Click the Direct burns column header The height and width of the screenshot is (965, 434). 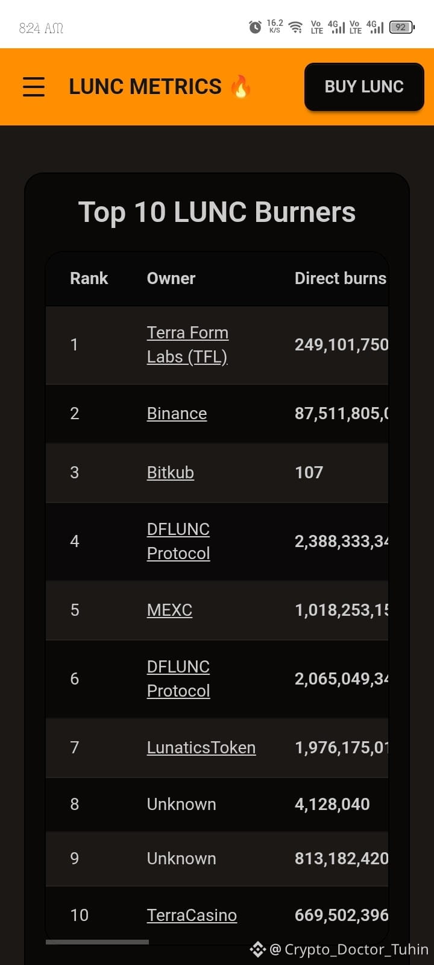[341, 279]
